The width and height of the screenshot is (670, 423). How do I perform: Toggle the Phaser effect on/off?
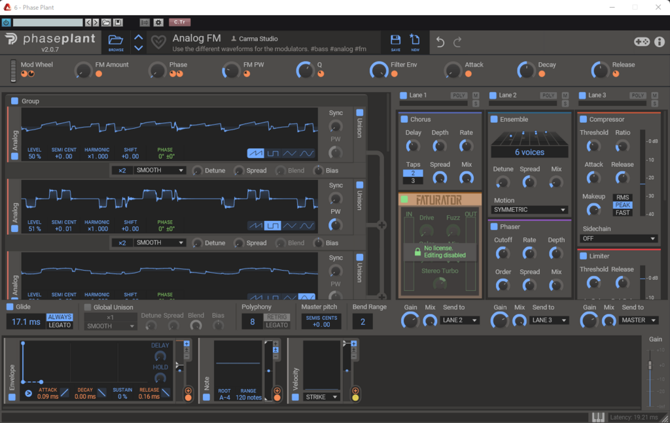pos(494,227)
